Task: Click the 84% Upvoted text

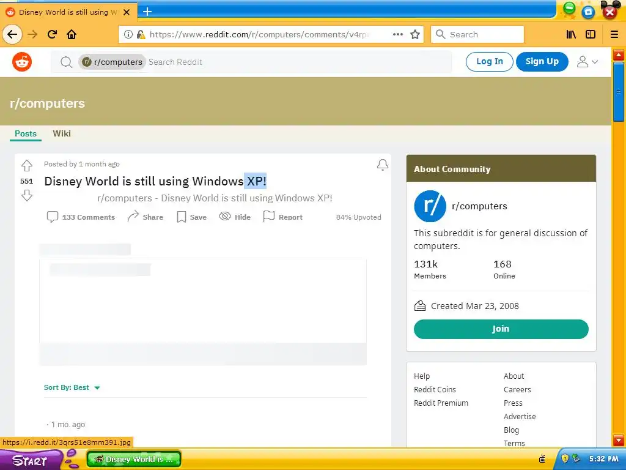Action: pyautogui.click(x=358, y=217)
